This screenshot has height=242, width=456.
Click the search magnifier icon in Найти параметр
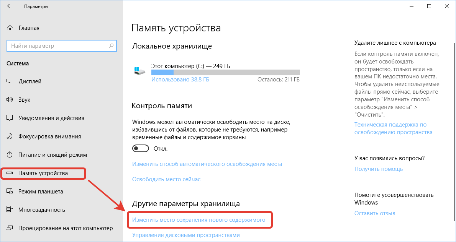tap(111, 46)
